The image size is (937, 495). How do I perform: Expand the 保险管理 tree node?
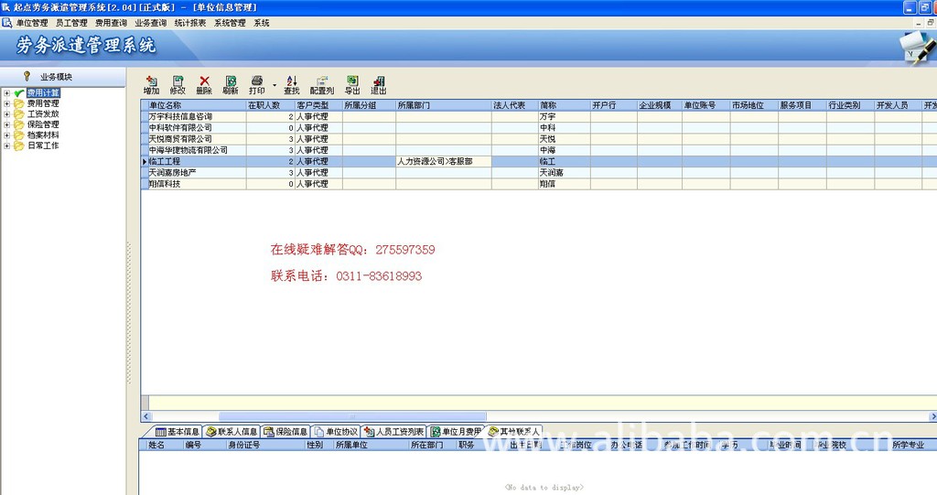coord(7,124)
